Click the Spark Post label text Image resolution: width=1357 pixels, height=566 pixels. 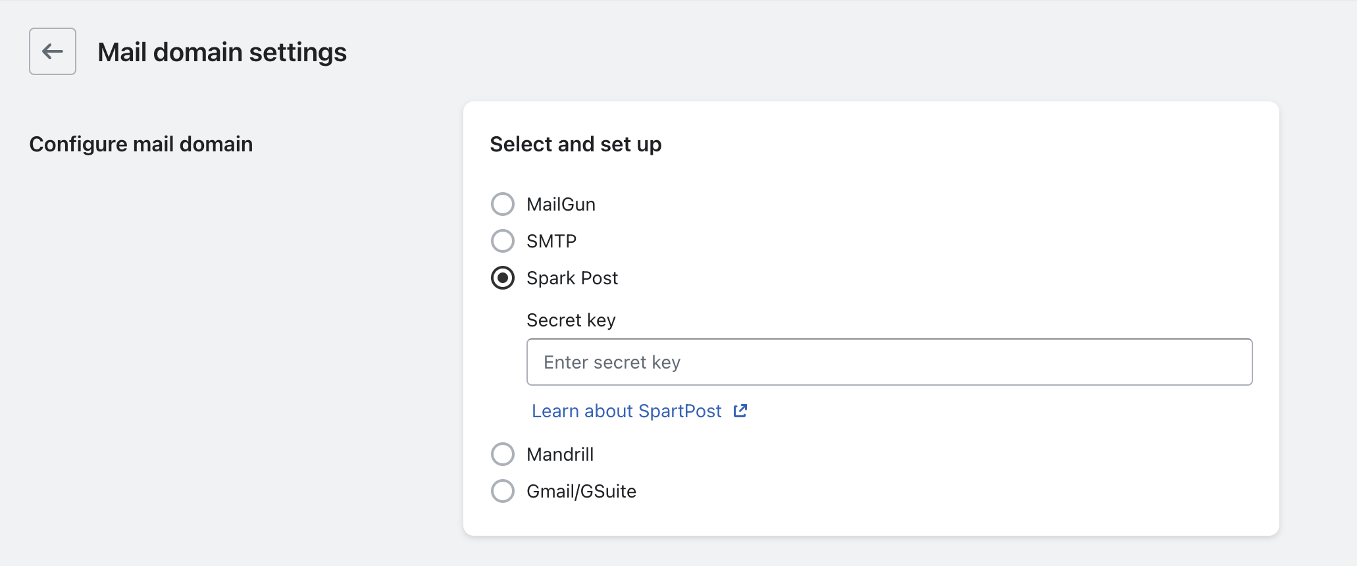[x=572, y=278]
